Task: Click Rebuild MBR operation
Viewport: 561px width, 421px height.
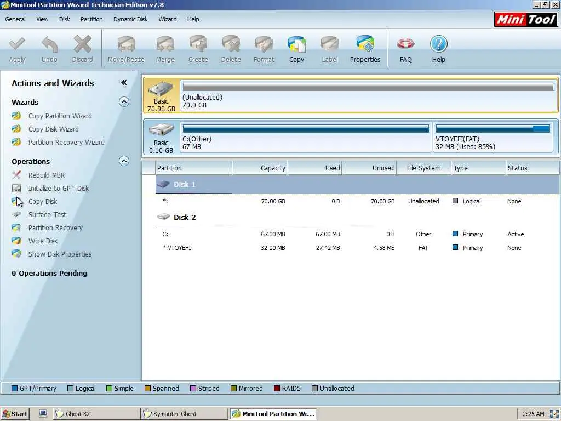Action: tap(47, 175)
